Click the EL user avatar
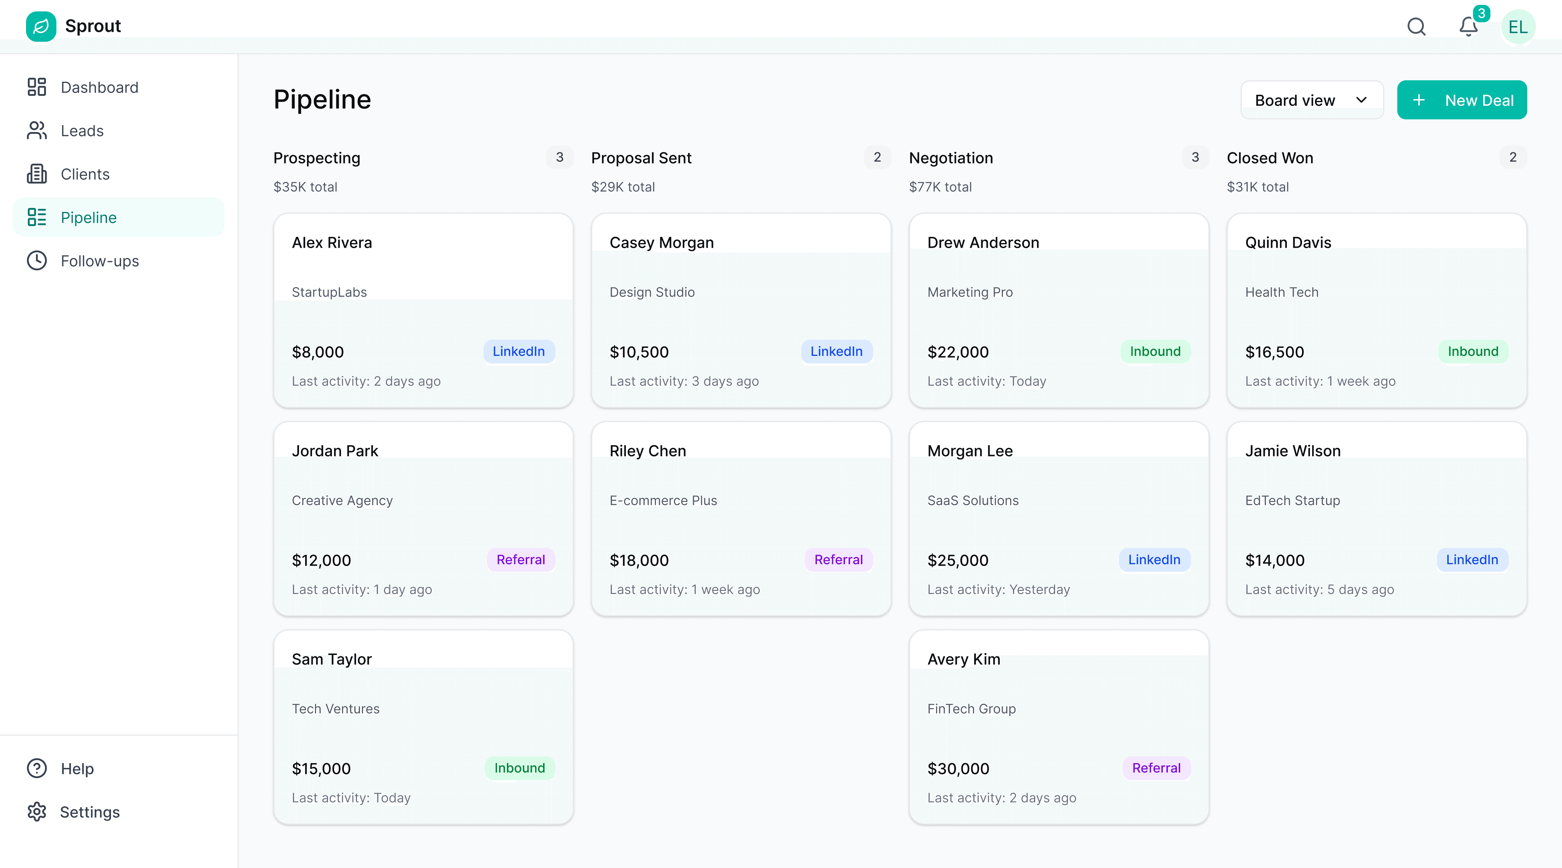 [x=1518, y=27]
